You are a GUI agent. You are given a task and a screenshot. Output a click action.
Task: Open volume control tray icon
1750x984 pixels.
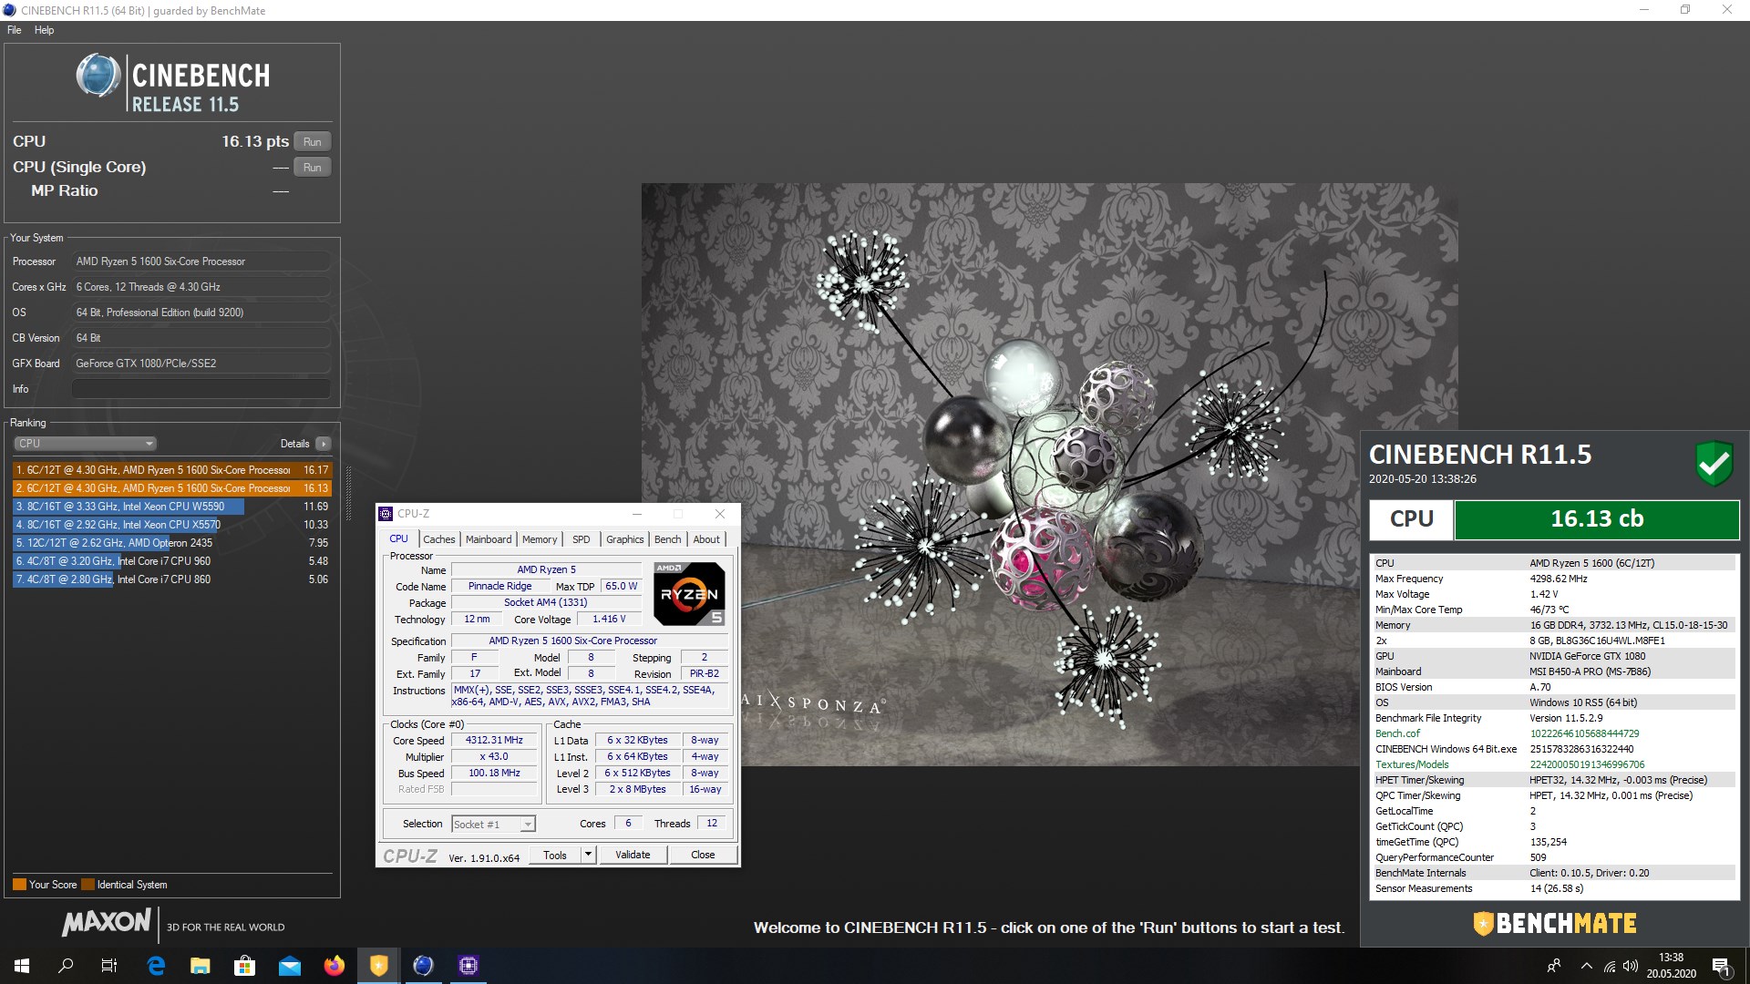(x=1631, y=966)
